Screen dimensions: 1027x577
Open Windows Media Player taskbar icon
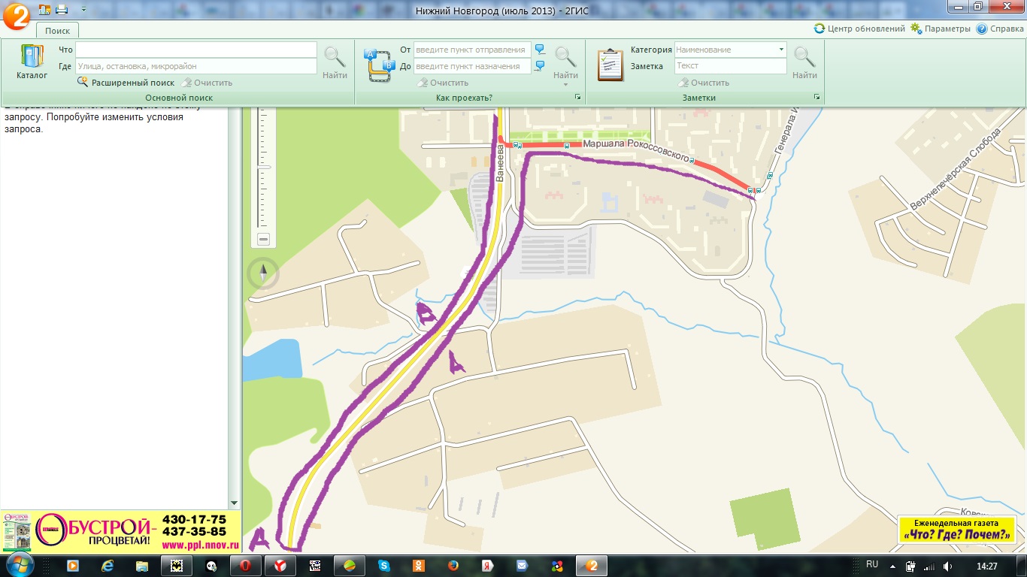[x=73, y=566]
